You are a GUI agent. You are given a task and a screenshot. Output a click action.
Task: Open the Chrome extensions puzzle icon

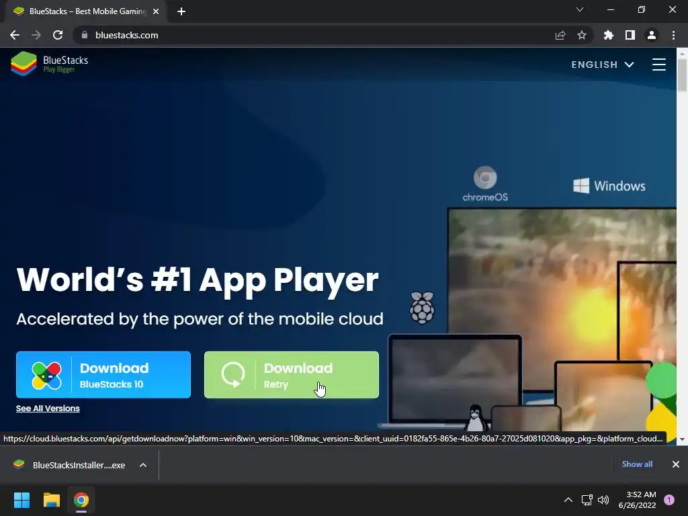[x=609, y=35]
